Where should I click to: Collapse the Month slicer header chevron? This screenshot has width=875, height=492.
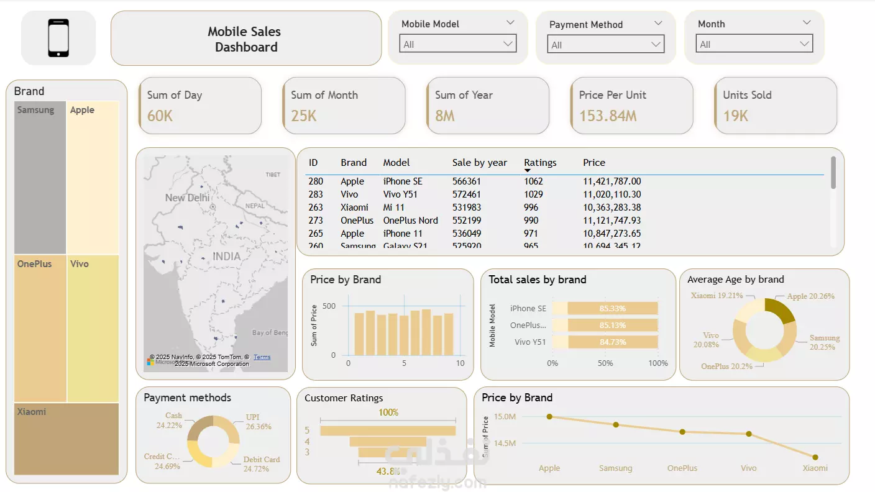pyautogui.click(x=807, y=23)
